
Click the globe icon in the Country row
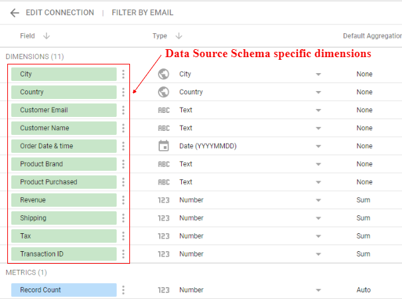(164, 92)
